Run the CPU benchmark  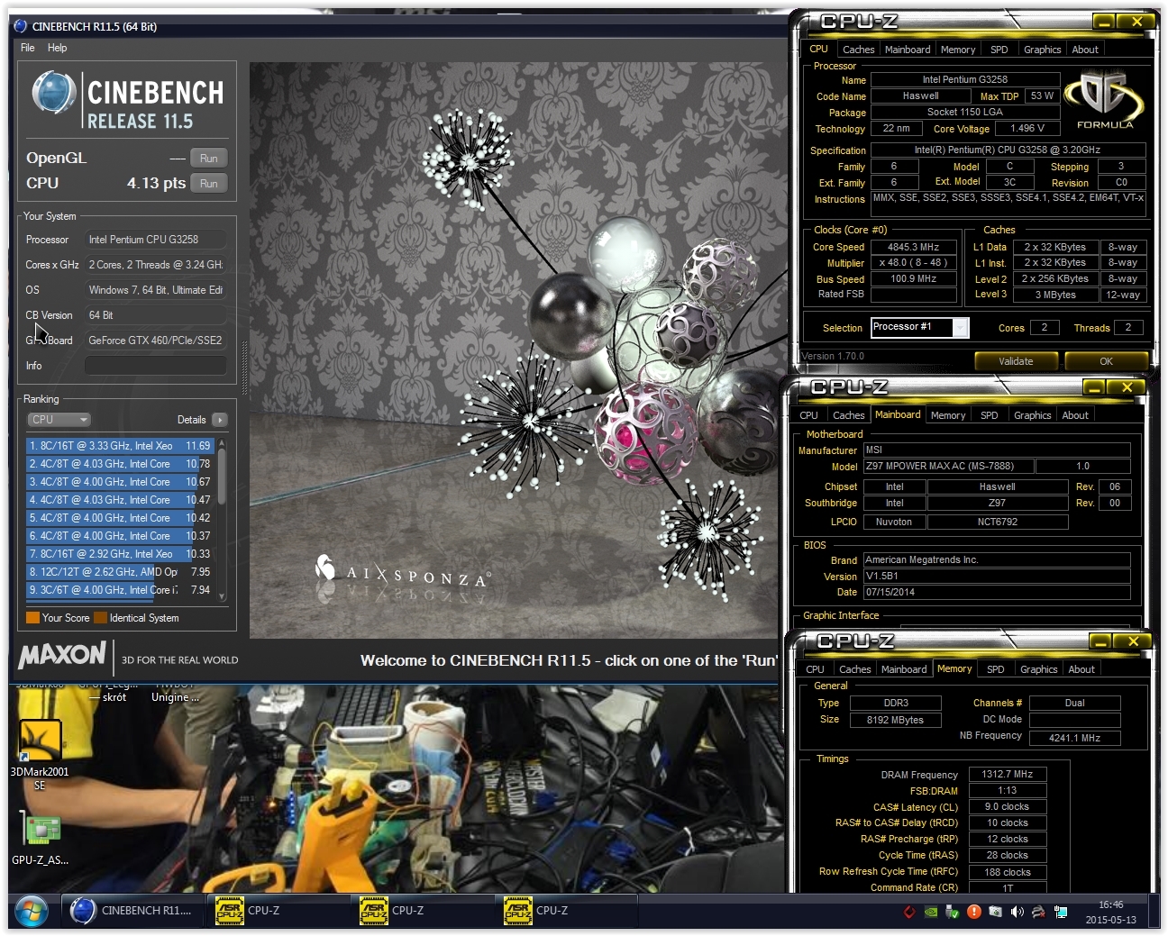click(208, 184)
